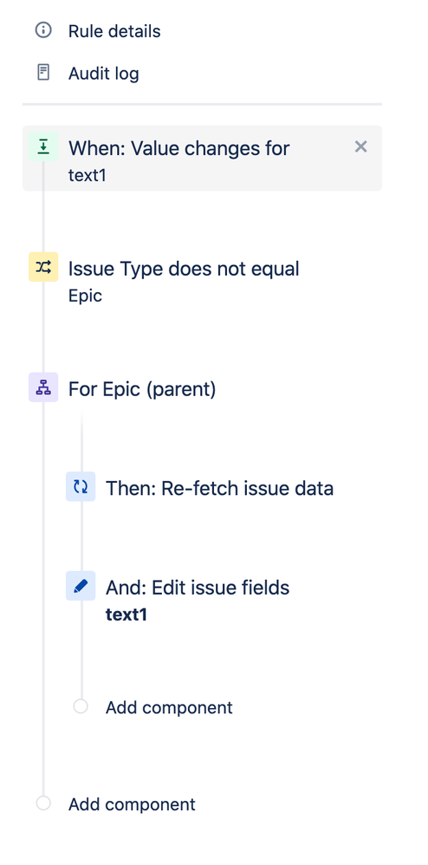Click the Re-fetch issue data refresh icon
This screenshot has width=428, height=865.
tap(81, 486)
